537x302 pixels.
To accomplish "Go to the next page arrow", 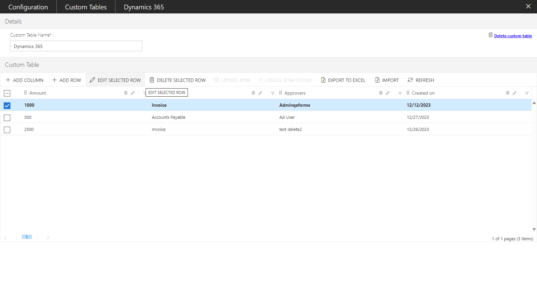I will pyautogui.click(x=37, y=238).
